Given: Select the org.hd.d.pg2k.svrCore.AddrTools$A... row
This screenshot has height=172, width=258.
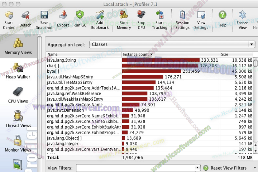Looking at the screenshot, I should click(x=149, y=88).
